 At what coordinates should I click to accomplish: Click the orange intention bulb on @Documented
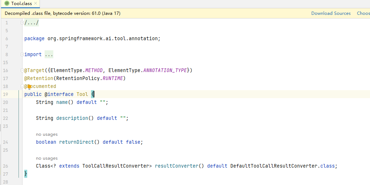[29, 87]
